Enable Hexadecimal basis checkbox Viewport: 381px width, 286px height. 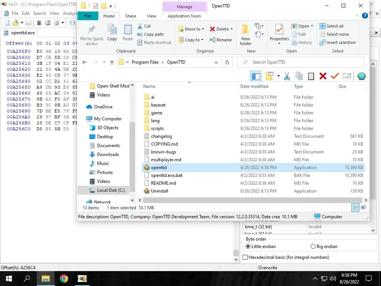[x=246, y=257]
